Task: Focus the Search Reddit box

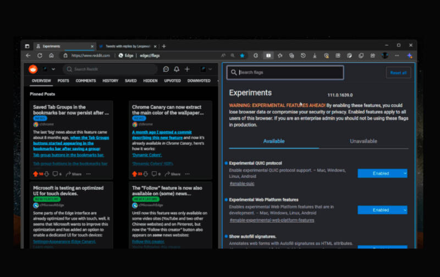Action: pos(109,69)
